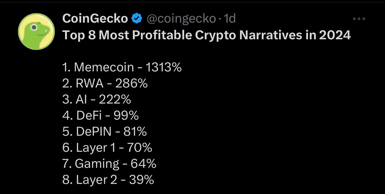This screenshot has height=194, width=385.
Task: Click the blue verified badge checkmark
Action: coord(137,19)
